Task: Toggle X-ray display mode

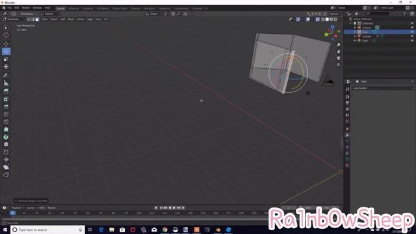Action: click(318, 19)
